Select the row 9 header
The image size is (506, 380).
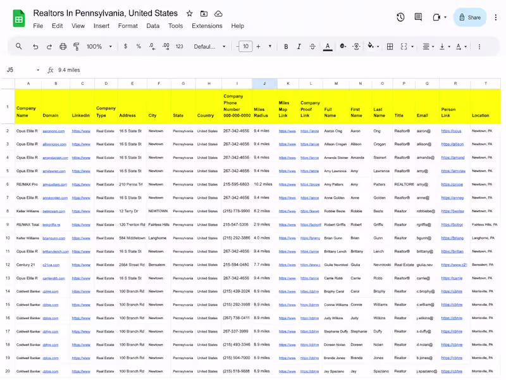[8, 224]
